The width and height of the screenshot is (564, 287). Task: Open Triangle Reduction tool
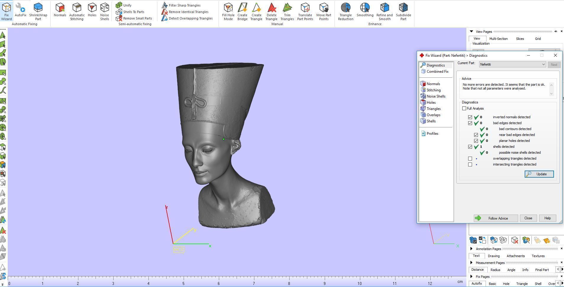[346, 12]
